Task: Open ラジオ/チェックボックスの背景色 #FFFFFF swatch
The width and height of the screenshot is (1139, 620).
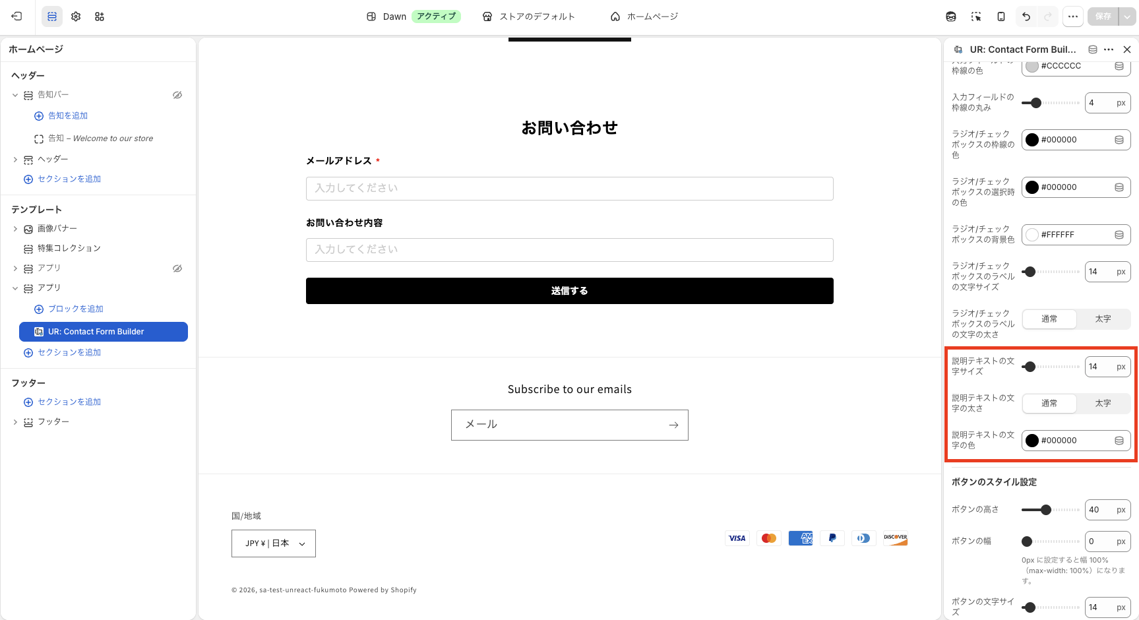Action: point(1032,235)
